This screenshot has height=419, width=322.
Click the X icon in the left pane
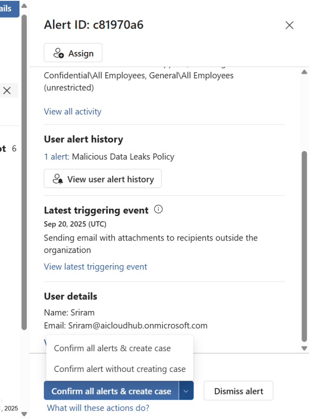coord(7,91)
